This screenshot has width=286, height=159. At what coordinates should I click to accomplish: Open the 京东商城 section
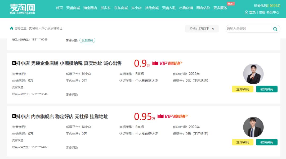(x=121, y=8)
